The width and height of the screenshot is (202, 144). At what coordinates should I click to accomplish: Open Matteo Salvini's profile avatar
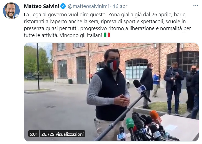point(11,11)
